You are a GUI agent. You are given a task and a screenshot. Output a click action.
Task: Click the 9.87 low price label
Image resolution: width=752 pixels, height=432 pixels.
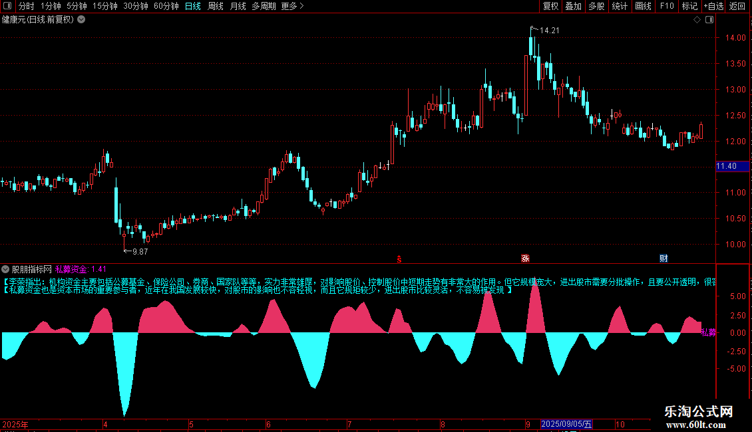140,251
